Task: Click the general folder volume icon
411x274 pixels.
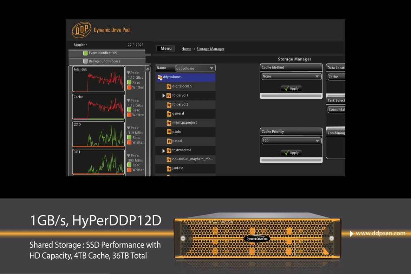Action: [169, 113]
